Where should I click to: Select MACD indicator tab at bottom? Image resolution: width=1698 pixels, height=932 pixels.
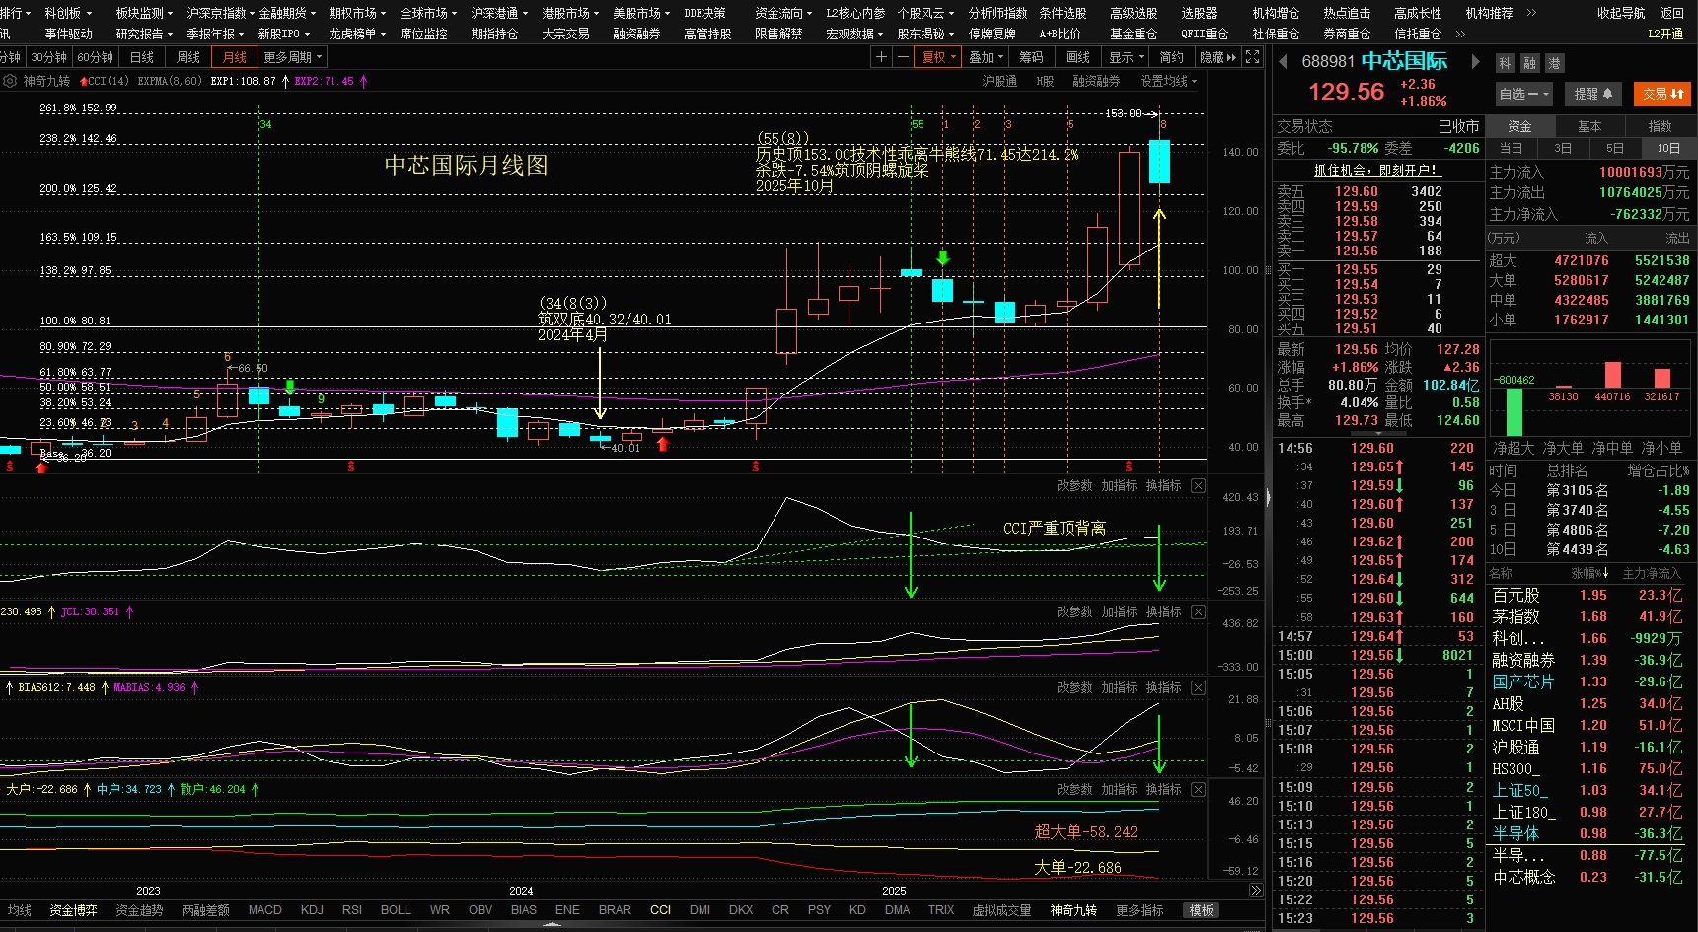(264, 910)
